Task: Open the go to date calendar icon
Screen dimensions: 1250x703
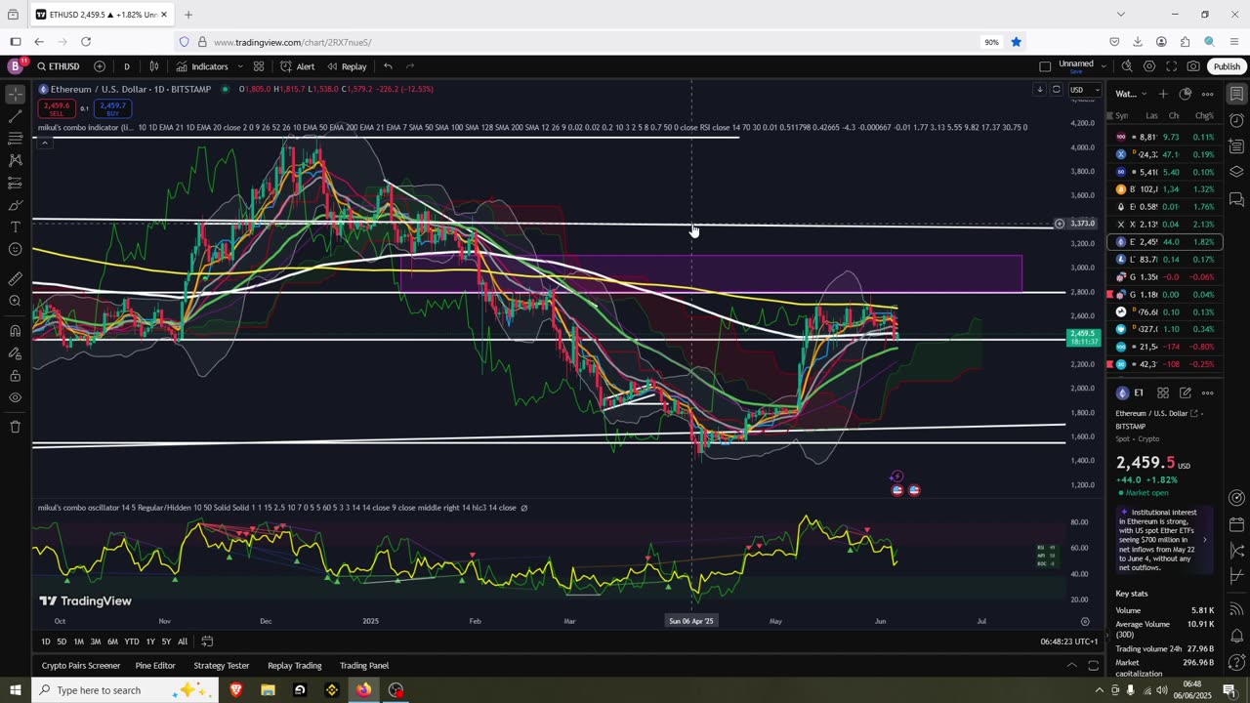Action: (x=207, y=641)
